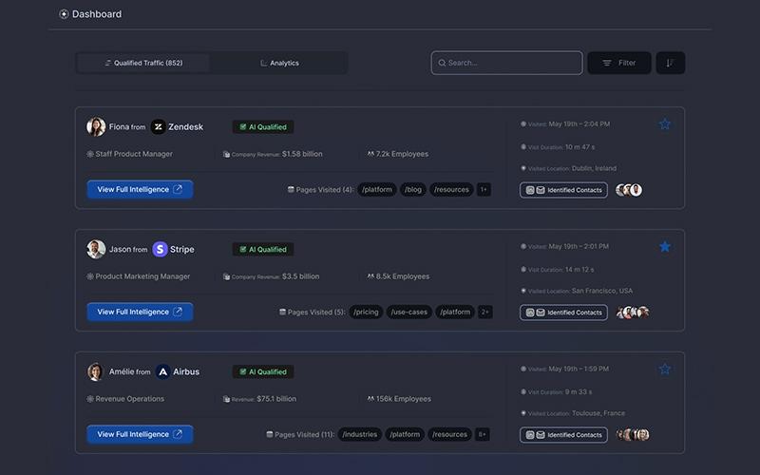Open Identified Contacts for Airbus
Viewport: 760px width, 475px height.
563,435
